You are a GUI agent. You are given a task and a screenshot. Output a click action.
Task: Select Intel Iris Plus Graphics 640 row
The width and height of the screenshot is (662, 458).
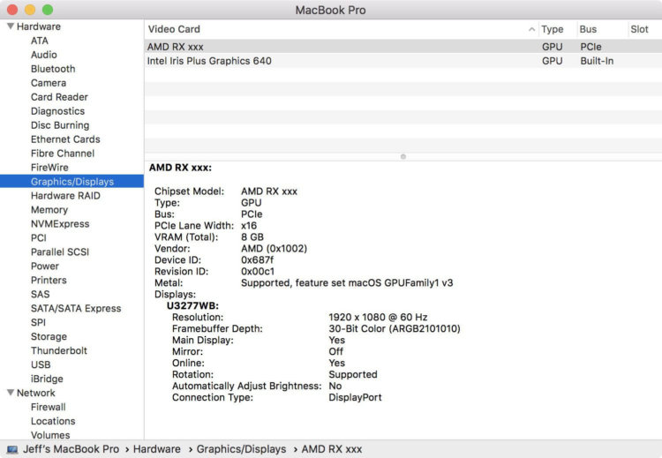pyautogui.click(x=402, y=61)
